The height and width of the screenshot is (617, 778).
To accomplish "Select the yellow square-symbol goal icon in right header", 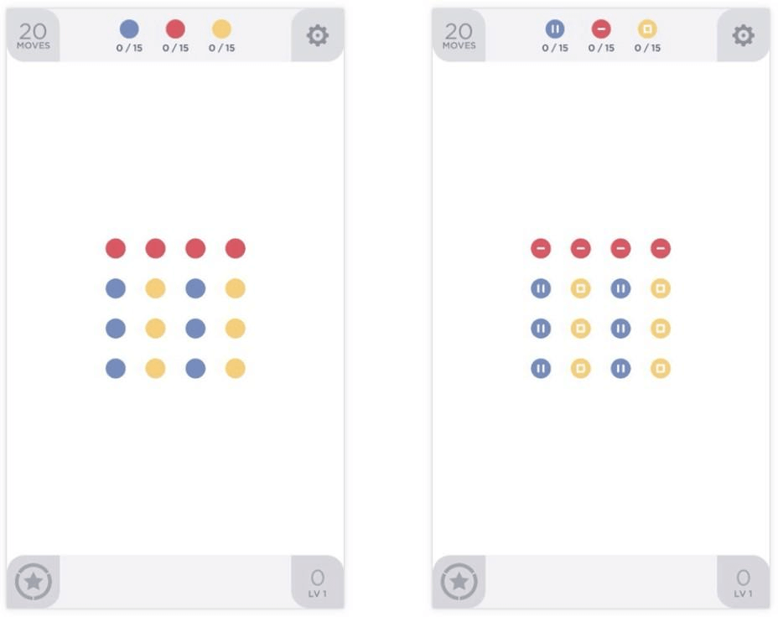I will (647, 29).
